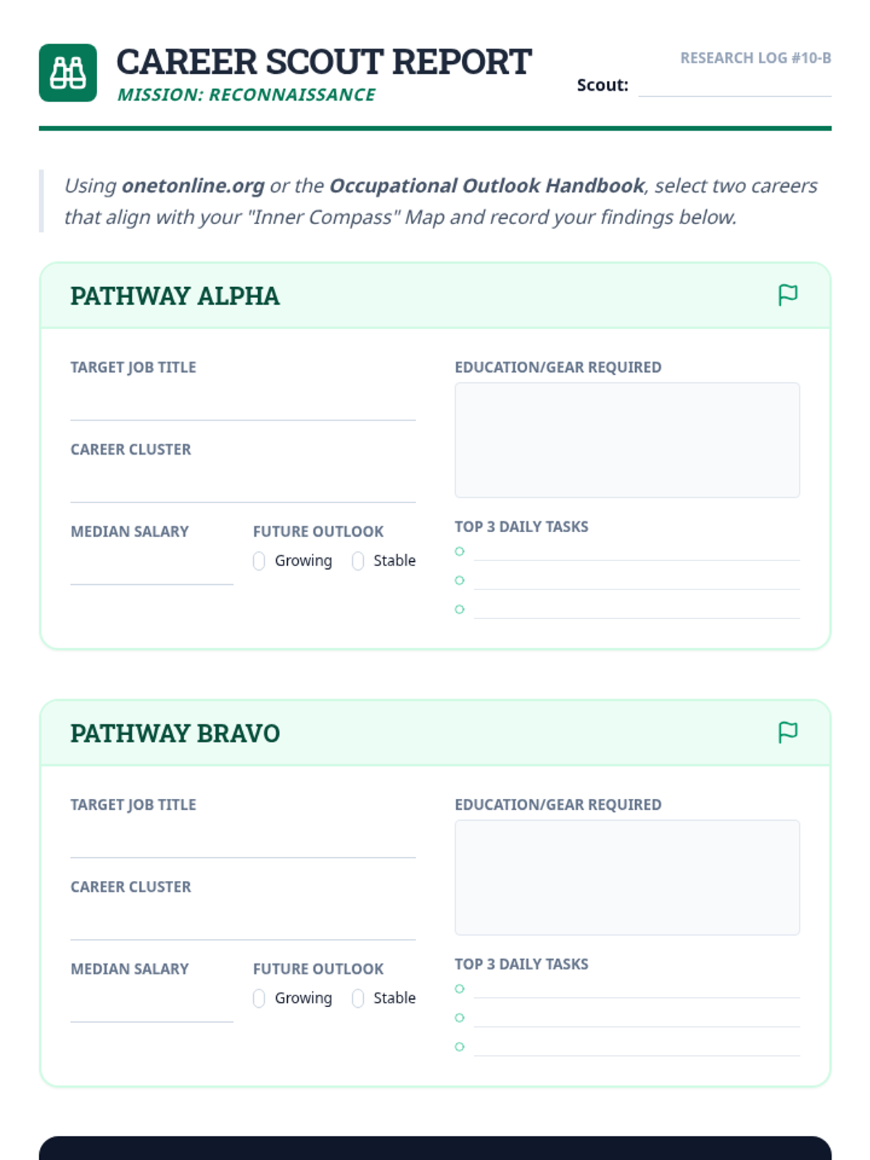Screen dimensions: 870x1160
Task: Click the binoculars logo icon
Action: (x=67, y=72)
